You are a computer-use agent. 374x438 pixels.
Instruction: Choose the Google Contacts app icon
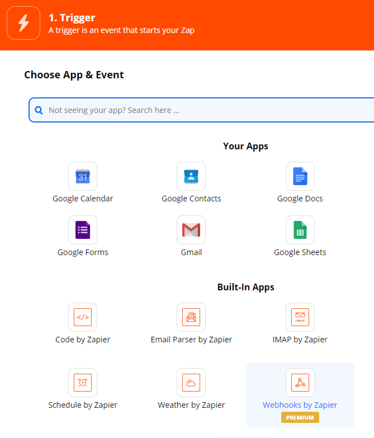[191, 176]
